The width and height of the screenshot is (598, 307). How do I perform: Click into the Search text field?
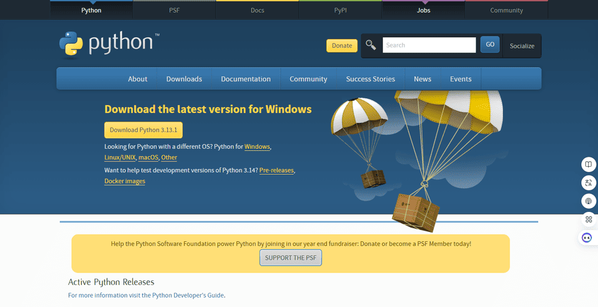(x=429, y=45)
